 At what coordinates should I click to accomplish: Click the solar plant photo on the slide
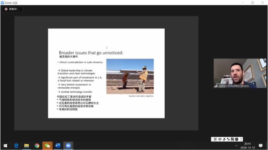(130, 76)
